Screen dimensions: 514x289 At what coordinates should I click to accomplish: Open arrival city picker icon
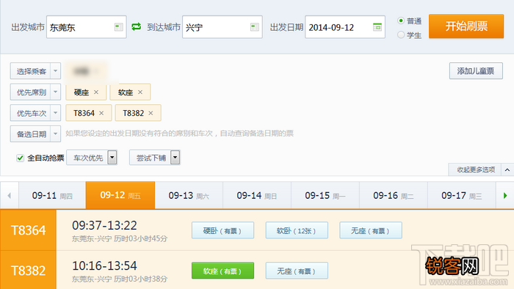(254, 27)
